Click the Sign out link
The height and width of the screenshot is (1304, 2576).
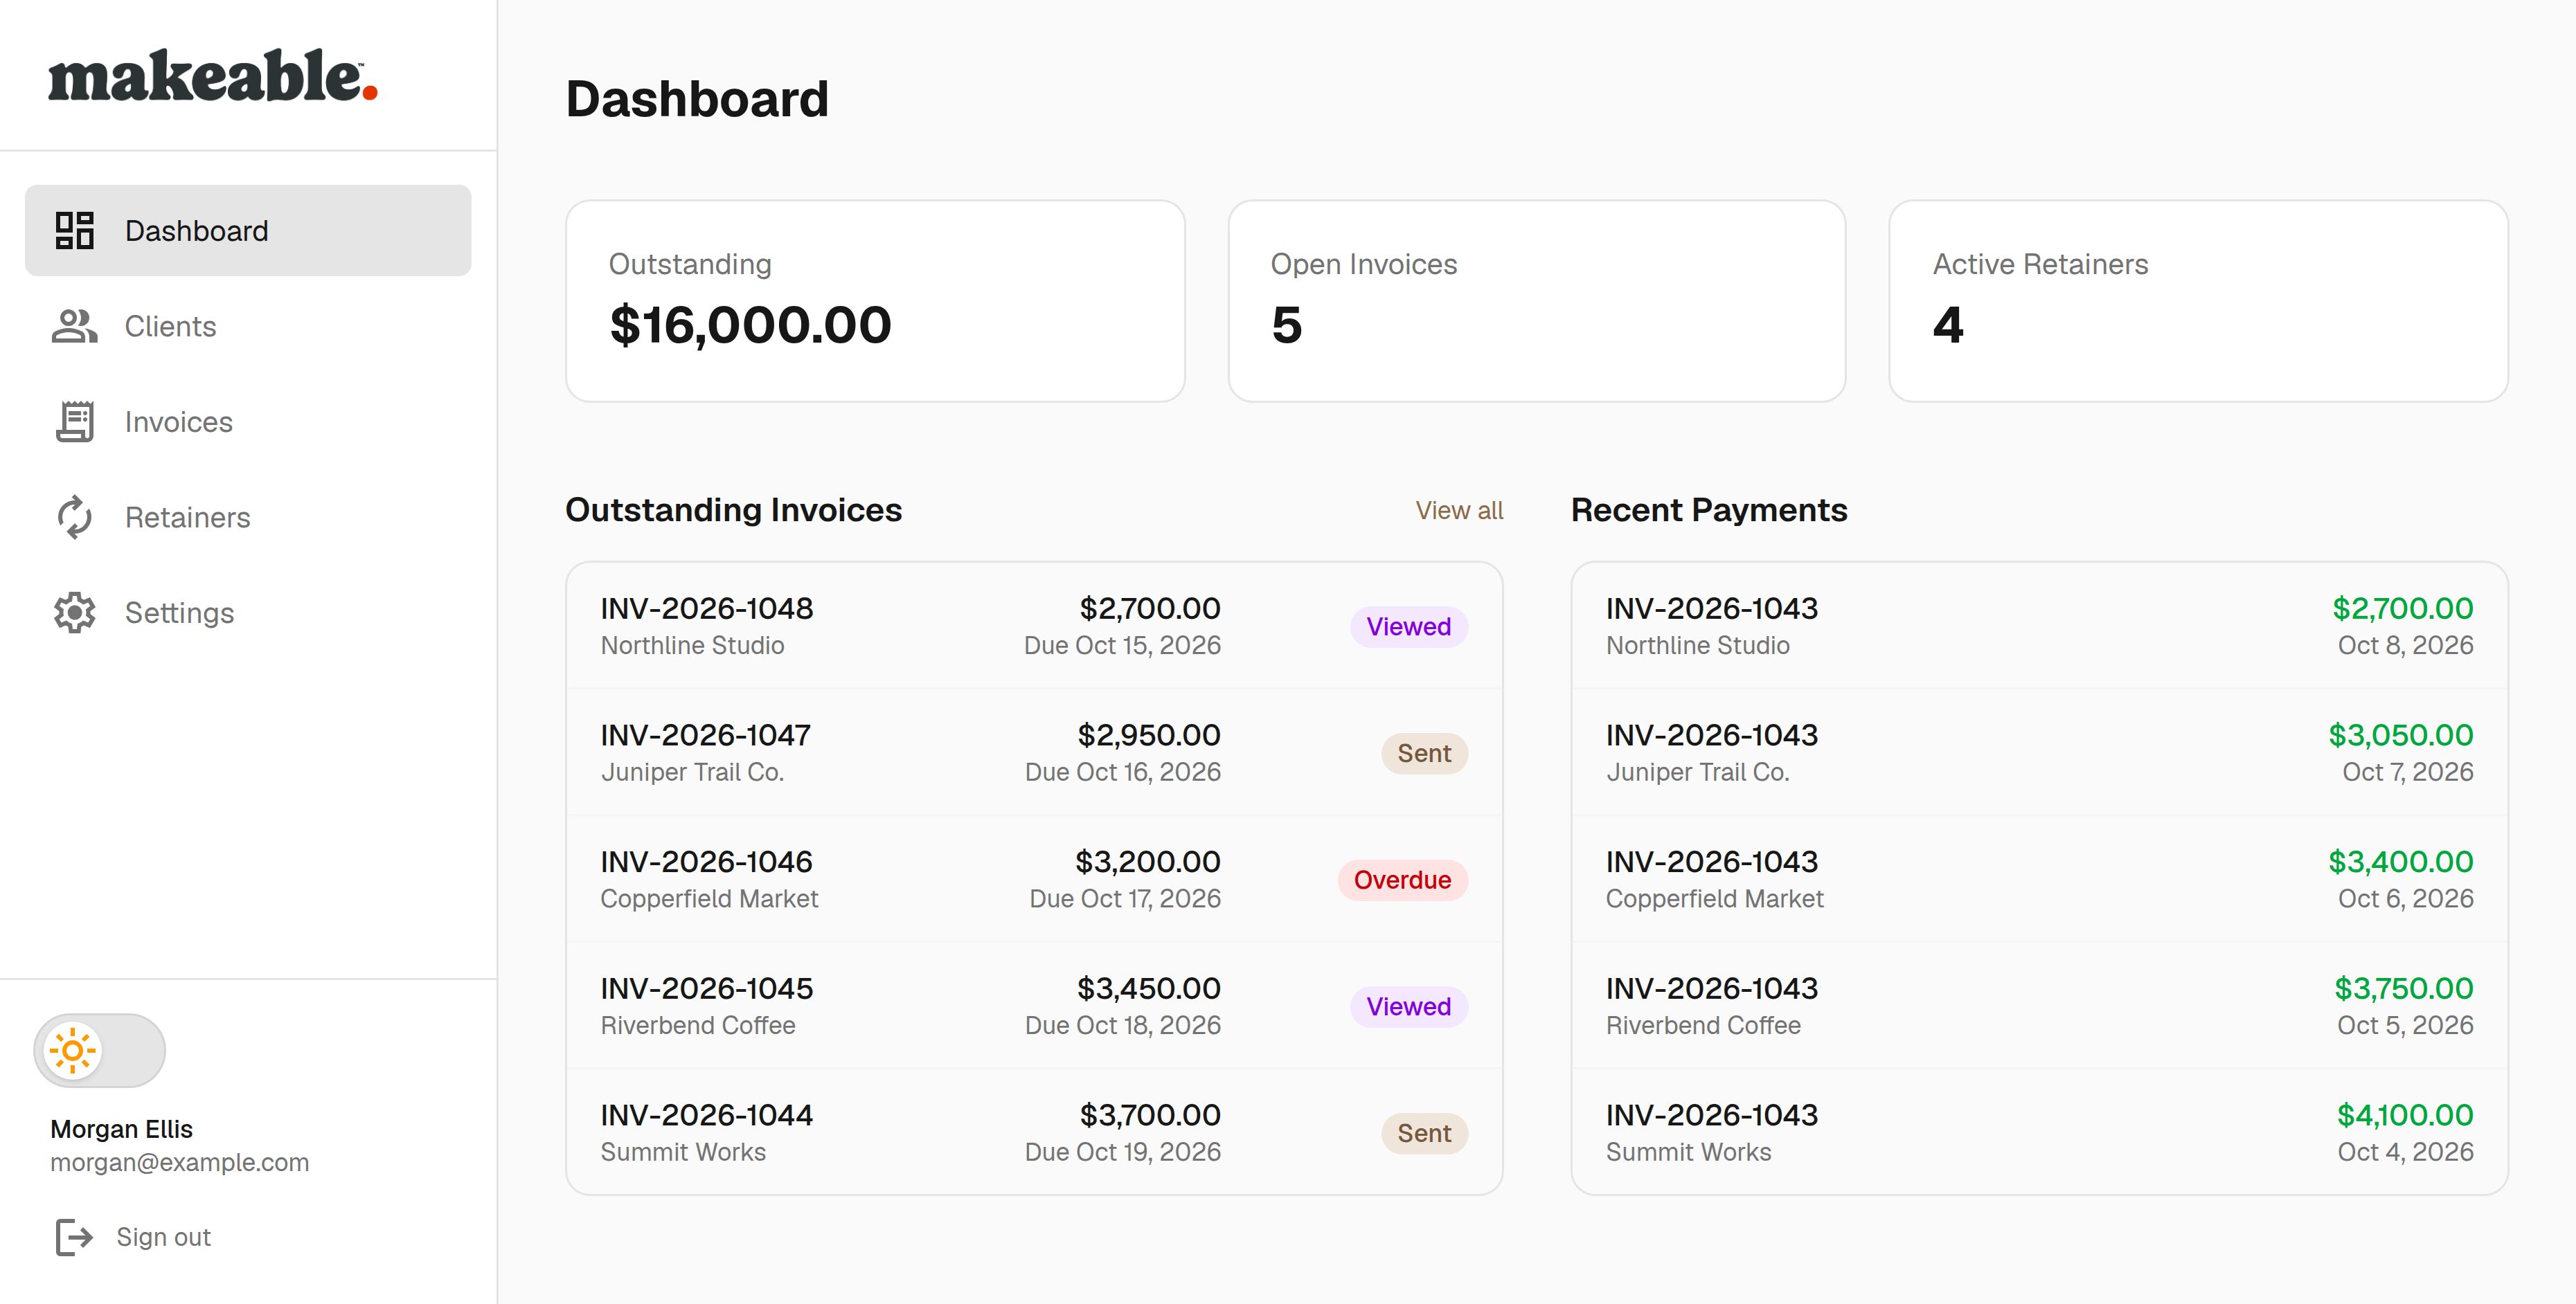point(163,1237)
